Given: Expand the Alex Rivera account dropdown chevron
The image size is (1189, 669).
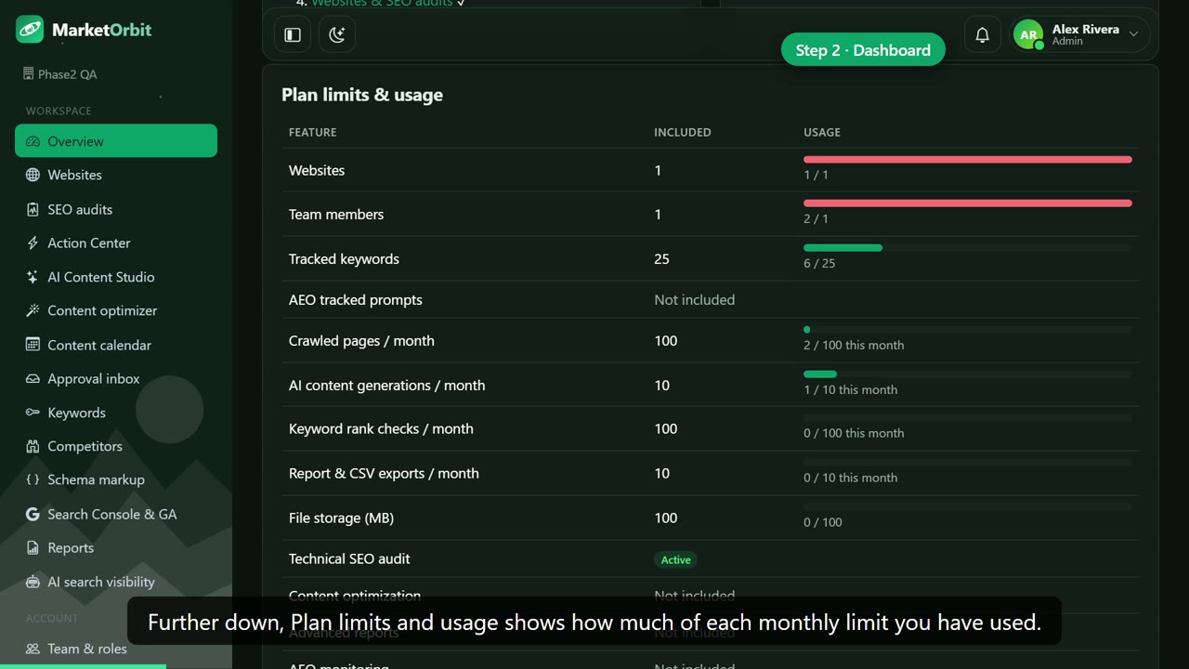Looking at the screenshot, I should 1133,33.
